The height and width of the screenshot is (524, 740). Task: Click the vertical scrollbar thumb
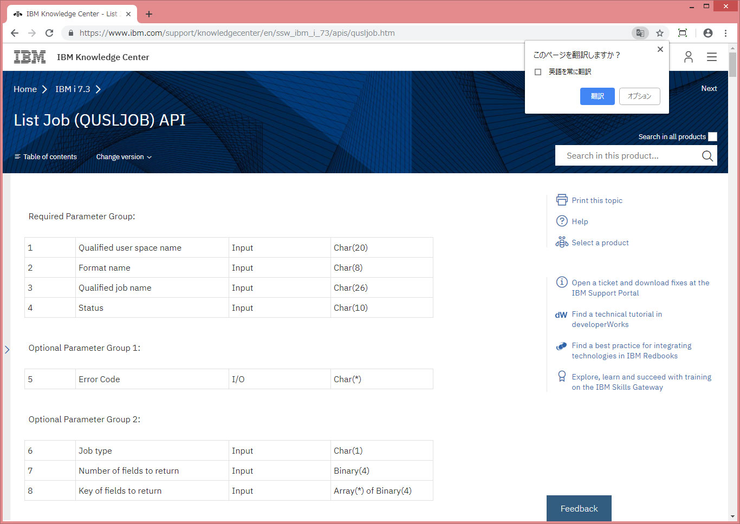[732, 65]
